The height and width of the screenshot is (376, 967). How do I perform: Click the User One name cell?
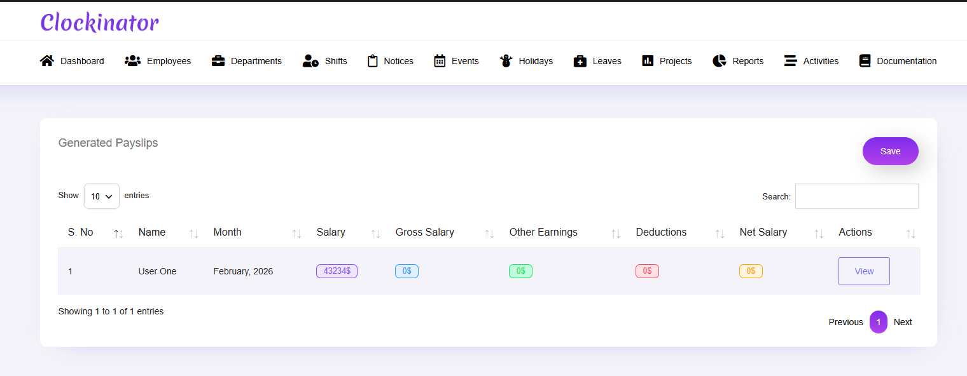(157, 271)
